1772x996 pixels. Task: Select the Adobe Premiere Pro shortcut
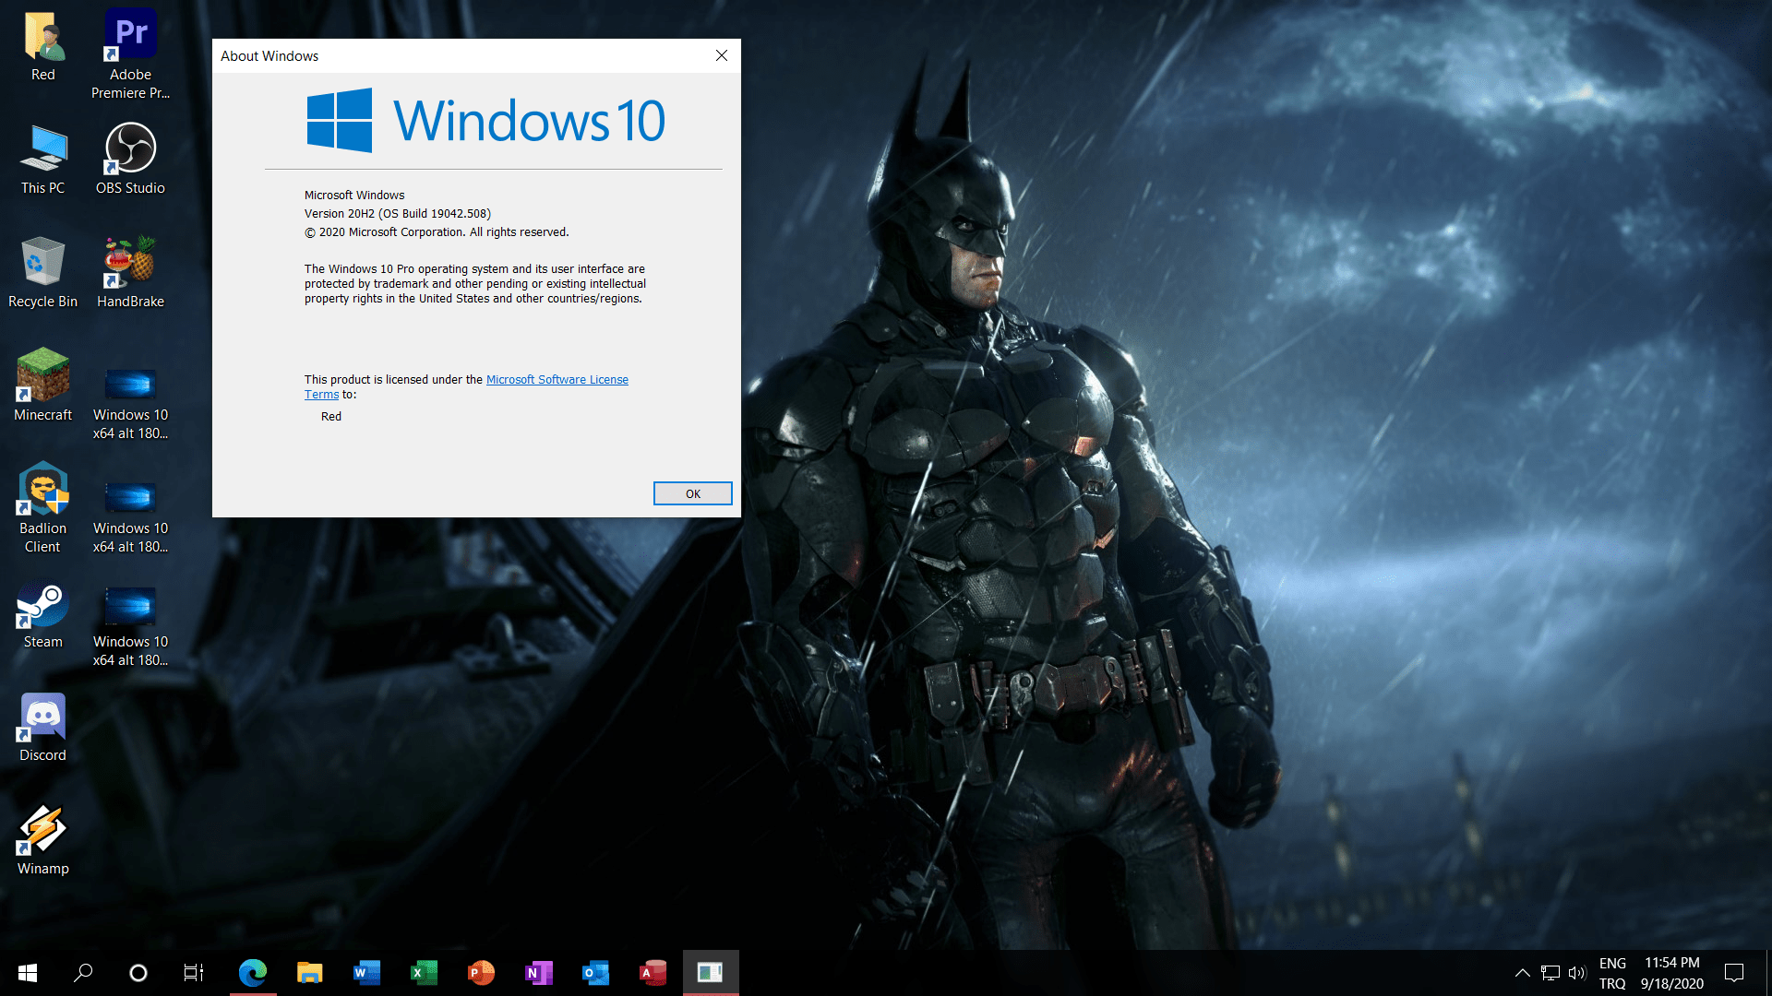coord(130,52)
